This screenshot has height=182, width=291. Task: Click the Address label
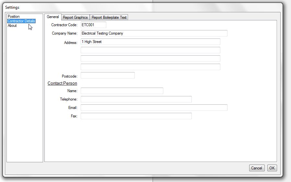point(71,43)
